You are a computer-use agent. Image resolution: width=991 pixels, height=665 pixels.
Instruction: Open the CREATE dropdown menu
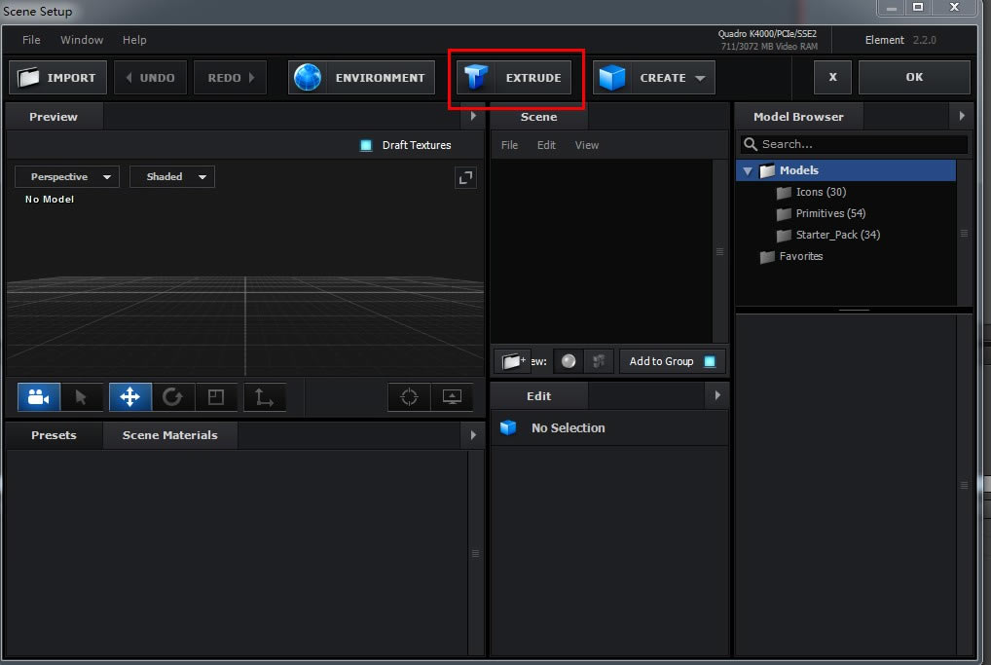click(x=654, y=78)
